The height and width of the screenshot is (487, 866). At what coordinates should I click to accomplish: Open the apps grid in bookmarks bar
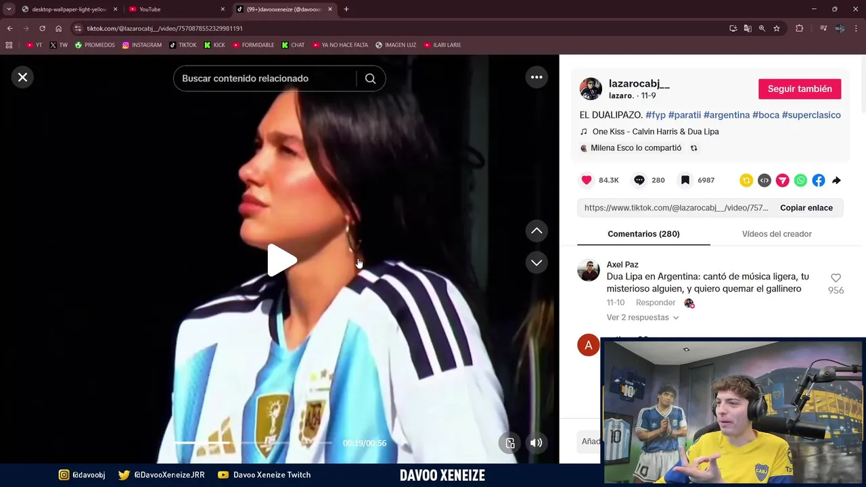(9, 45)
